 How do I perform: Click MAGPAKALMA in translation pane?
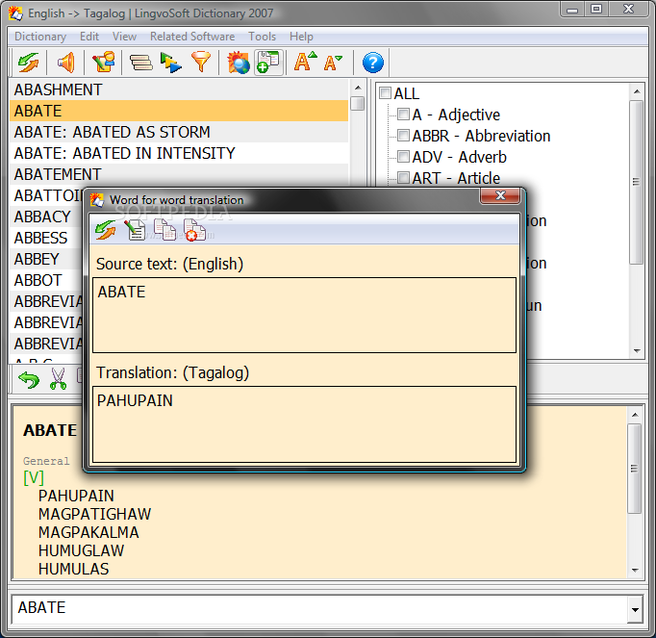coord(88,532)
